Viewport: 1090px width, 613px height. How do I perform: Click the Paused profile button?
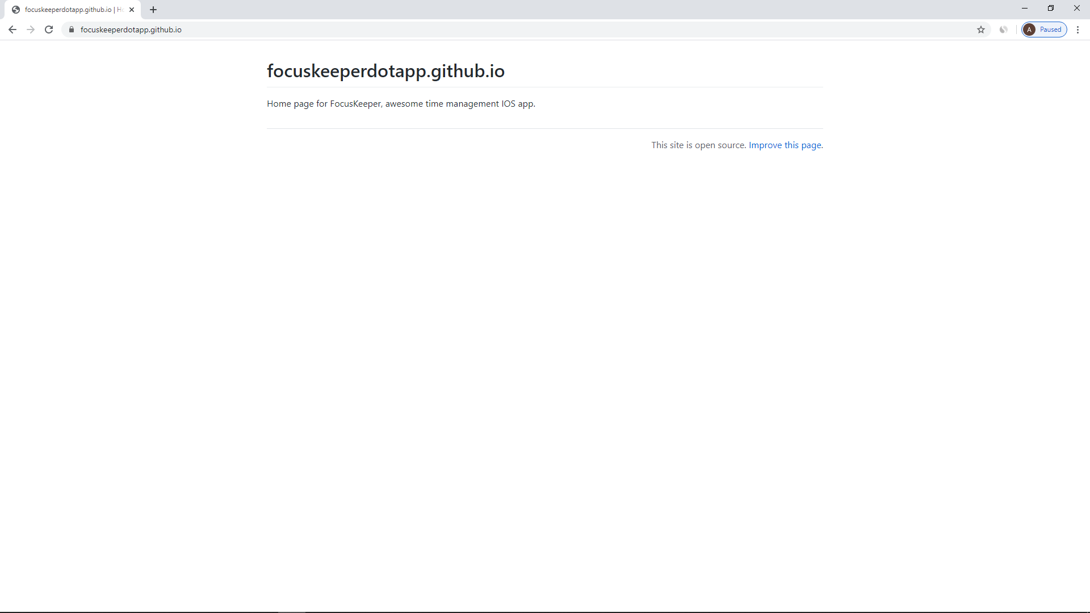(1044, 30)
